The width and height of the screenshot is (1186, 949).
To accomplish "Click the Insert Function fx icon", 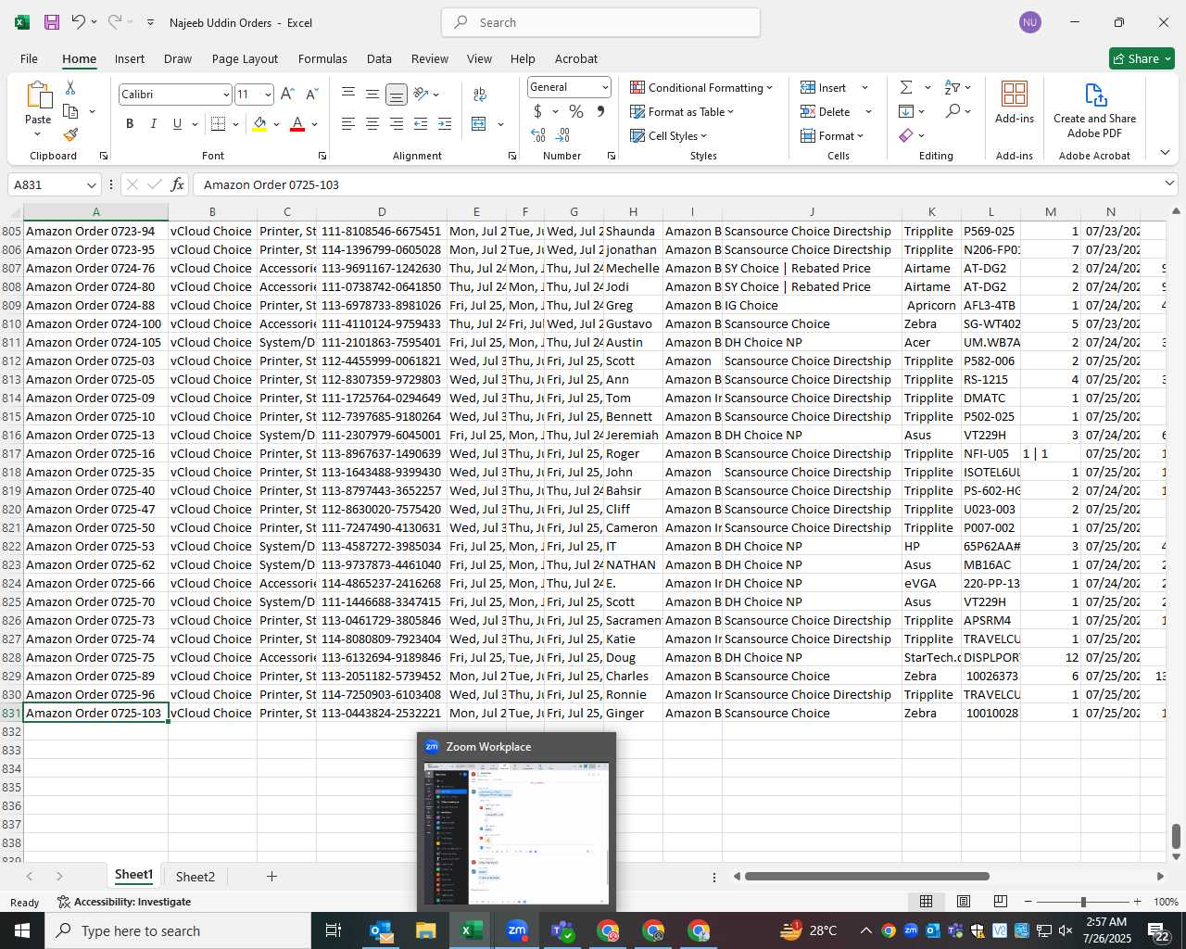I will (x=178, y=184).
